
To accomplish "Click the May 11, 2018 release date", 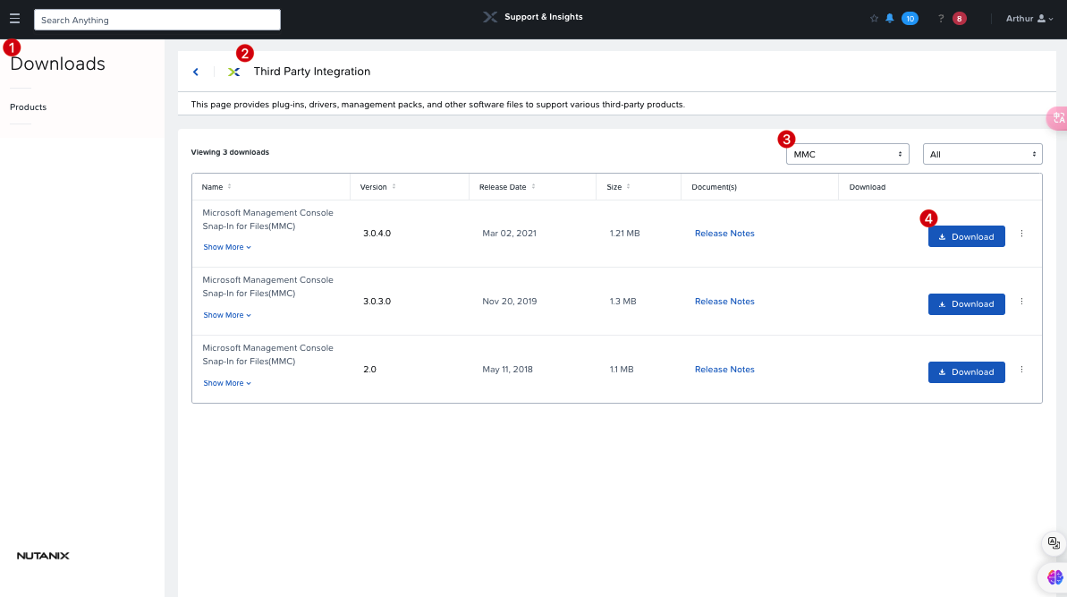I will 507,369.
